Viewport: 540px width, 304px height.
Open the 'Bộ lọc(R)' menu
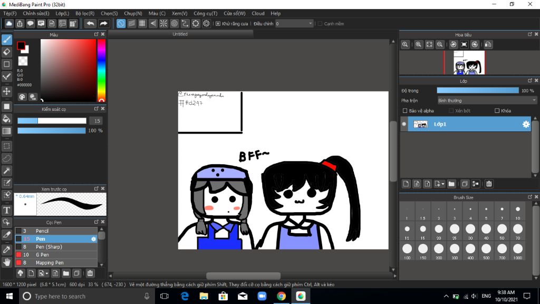(84, 13)
